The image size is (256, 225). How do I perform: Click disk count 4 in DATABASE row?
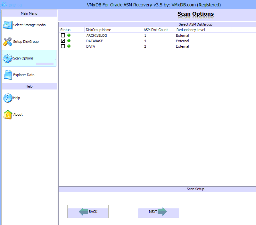145,41
